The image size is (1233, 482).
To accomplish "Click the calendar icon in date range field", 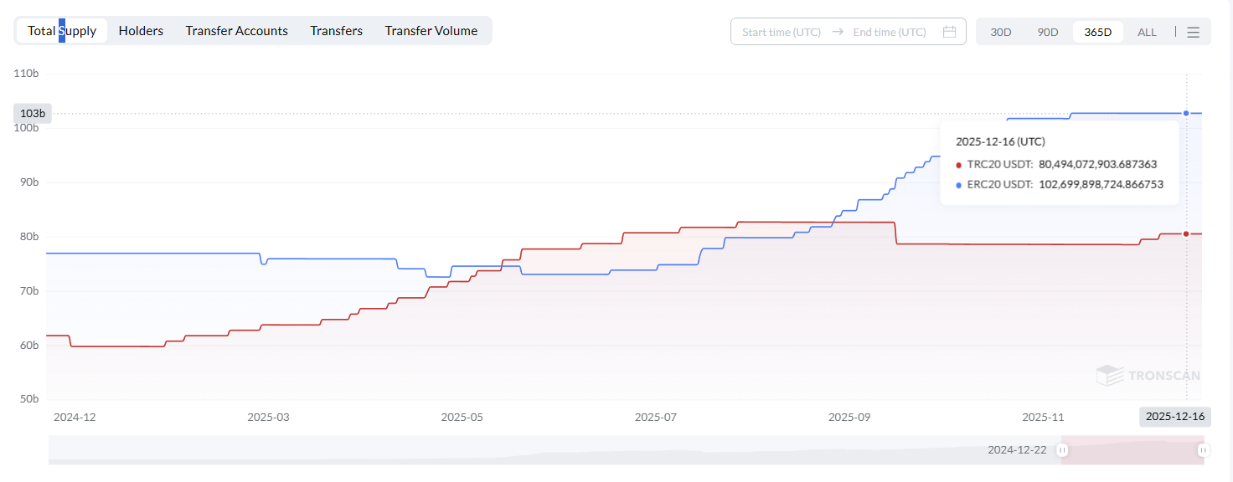I will (x=949, y=32).
